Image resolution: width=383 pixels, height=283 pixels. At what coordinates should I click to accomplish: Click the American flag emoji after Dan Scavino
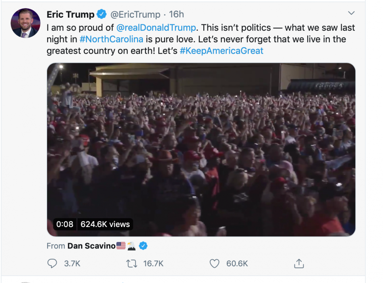[x=121, y=246]
